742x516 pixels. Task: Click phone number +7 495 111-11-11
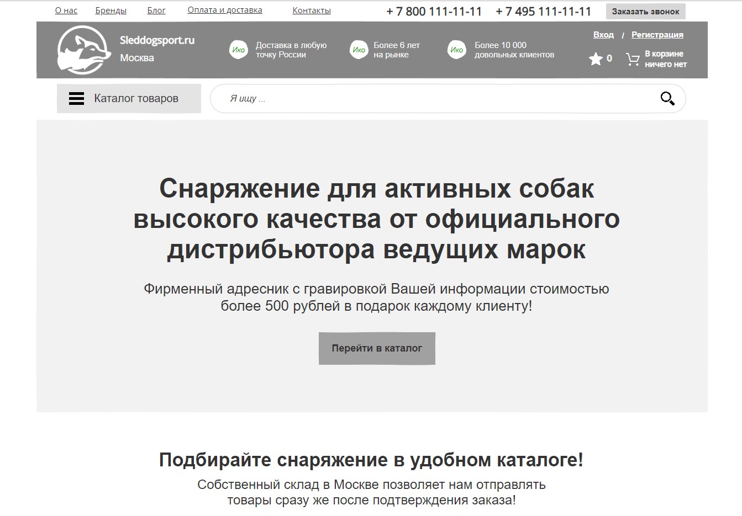544,12
